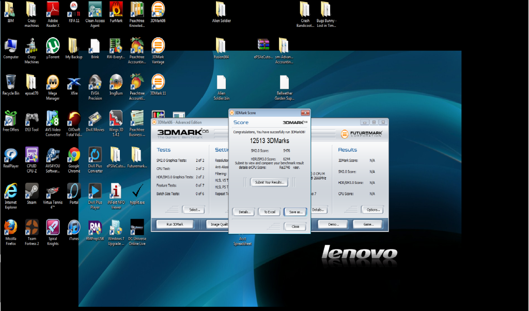529x311 pixels.
Task: Open the Alien Soldier folder
Action: pyautogui.click(x=221, y=12)
